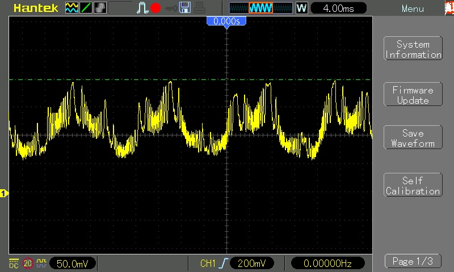Click the grey waveform persistence icon

coord(100,8)
